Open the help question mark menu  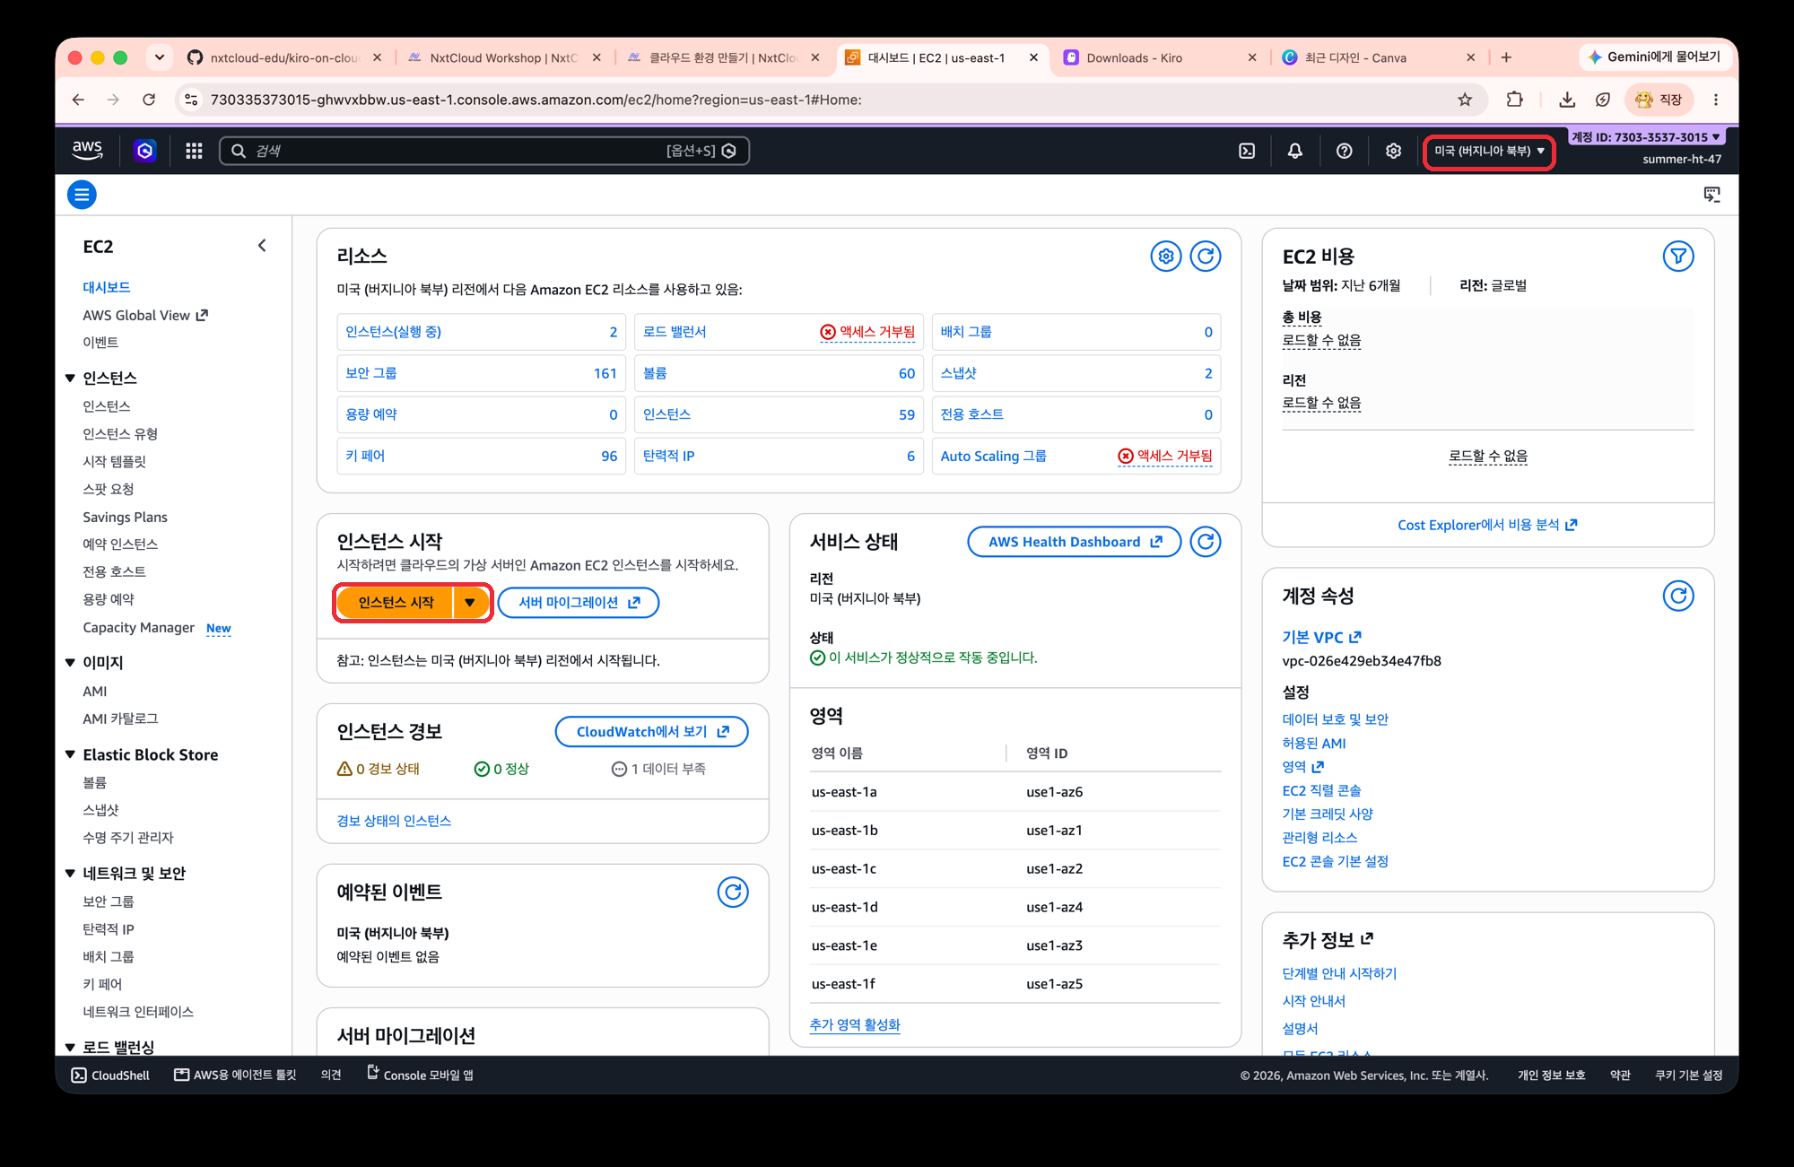1344,151
